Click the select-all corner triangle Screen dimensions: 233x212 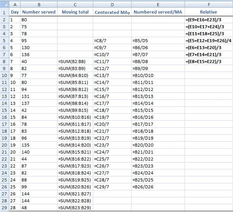(x=4, y=5)
